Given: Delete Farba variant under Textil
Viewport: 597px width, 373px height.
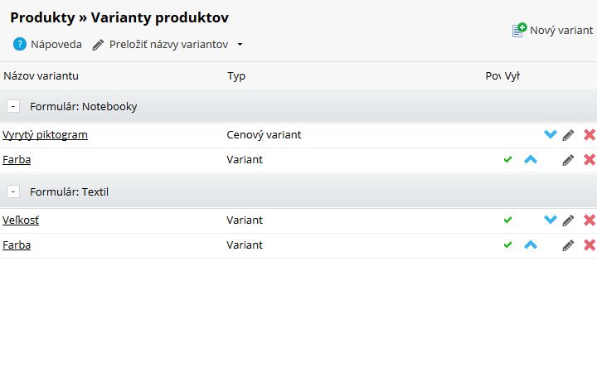Looking at the screenshot, I should click(590, 245).
